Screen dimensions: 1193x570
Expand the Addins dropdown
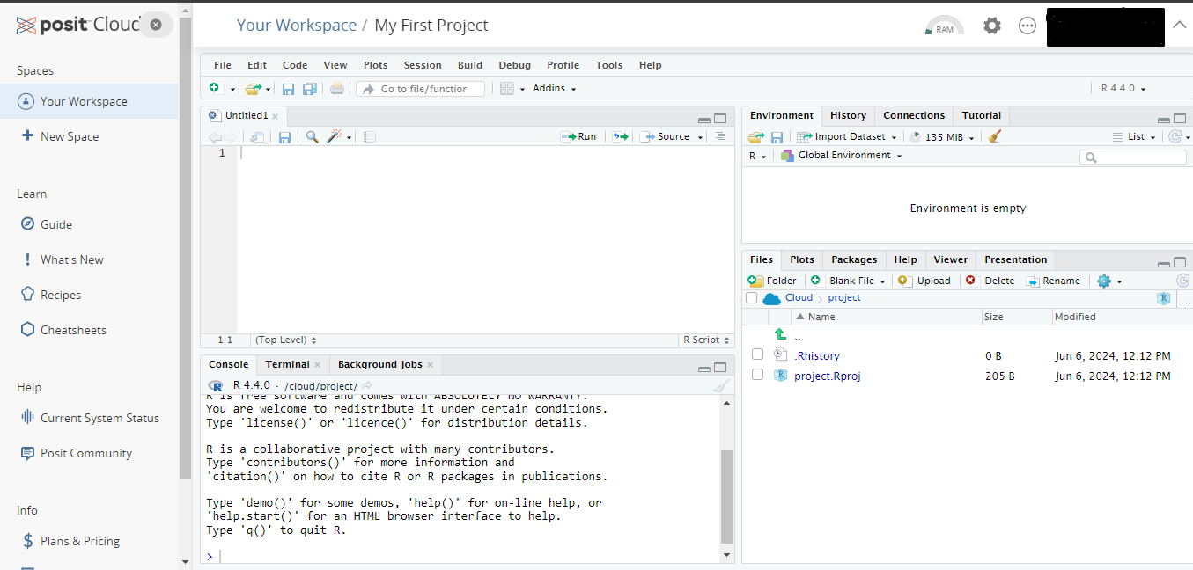(554, 89)
